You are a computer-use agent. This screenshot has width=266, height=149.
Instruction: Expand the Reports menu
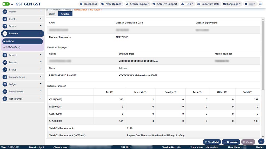point(22,62)
